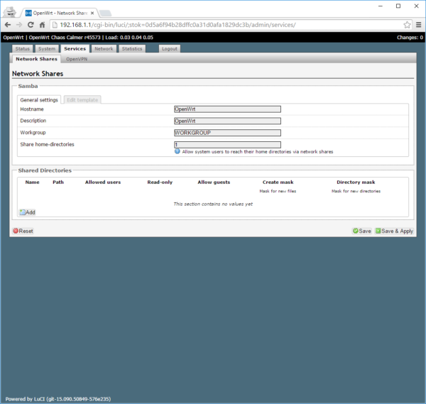Bookmark page with the star icon
426x404 pixels.
407,25
